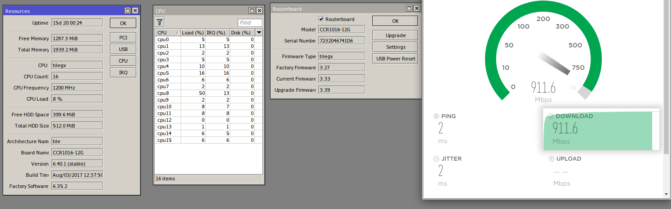Click the Version 6.40.1 (stable) field
The height and width of the screenshot is (209, 671).
coord(77,164)
